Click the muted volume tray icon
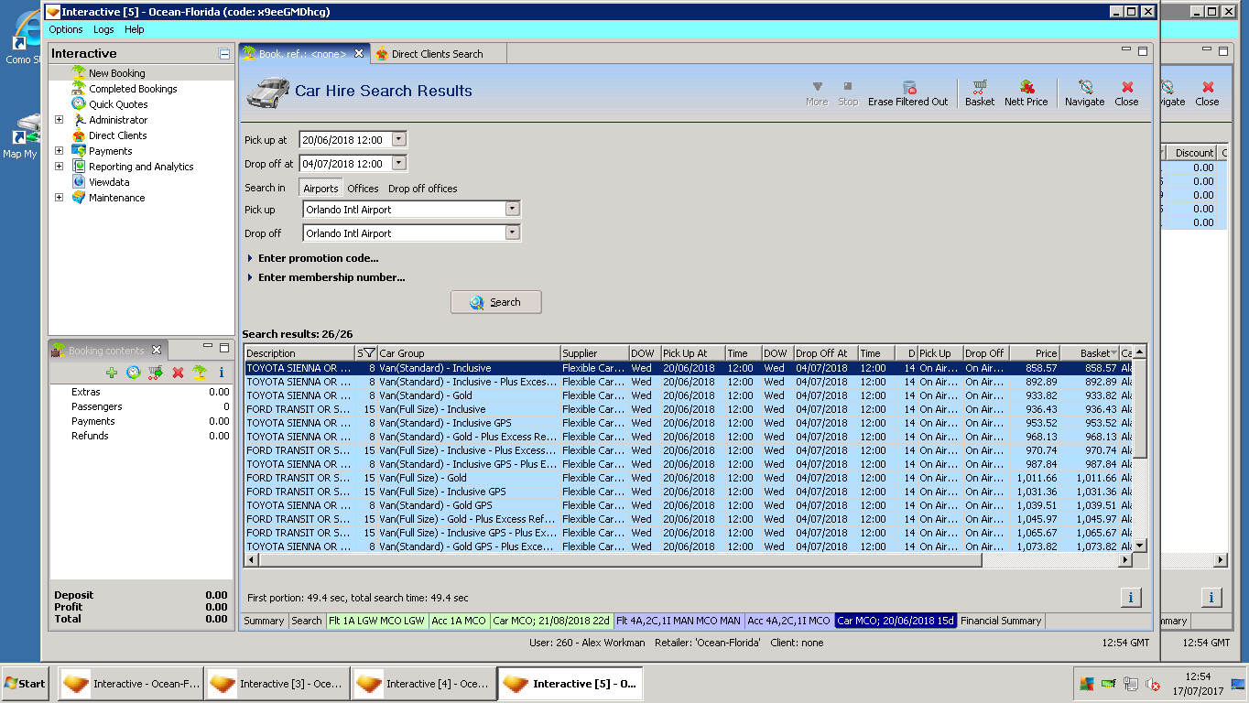 (1152, 684)
